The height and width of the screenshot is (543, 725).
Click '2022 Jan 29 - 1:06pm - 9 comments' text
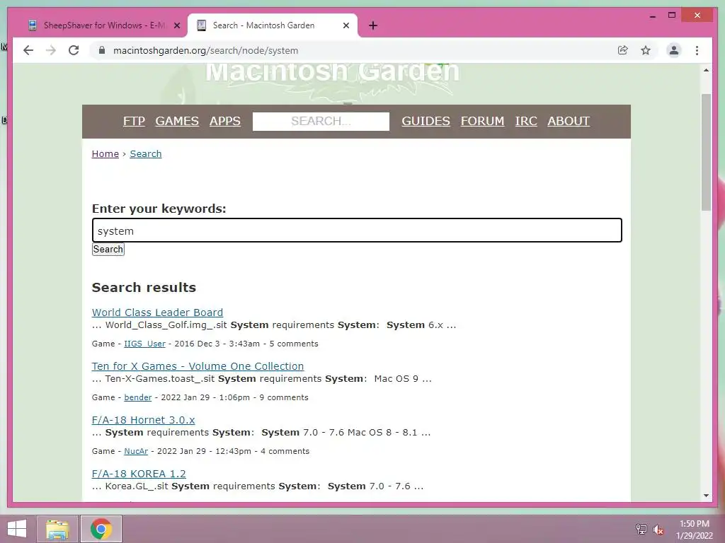tap(234, 397)
